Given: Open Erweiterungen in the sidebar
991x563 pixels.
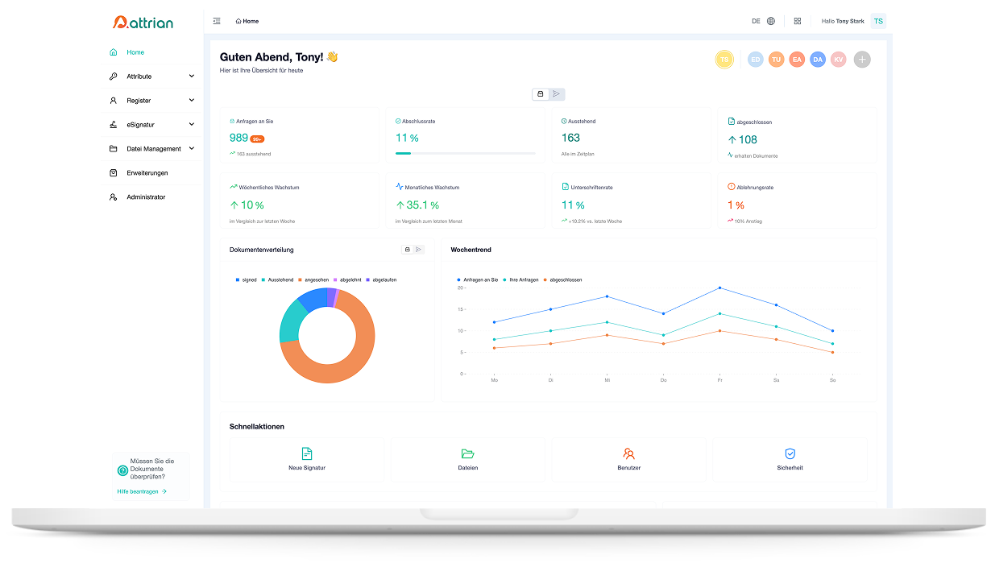Looking at the screenshot, I should [147, 173].
